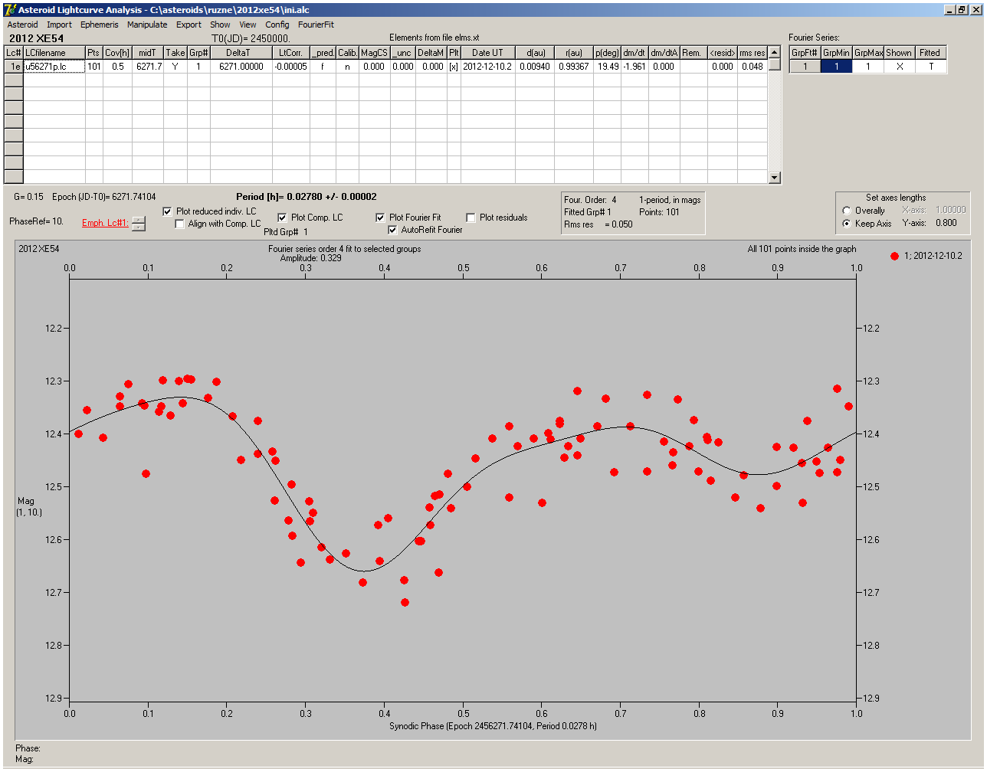
Task: Click the Pts column header
Action: coord(93,53)
